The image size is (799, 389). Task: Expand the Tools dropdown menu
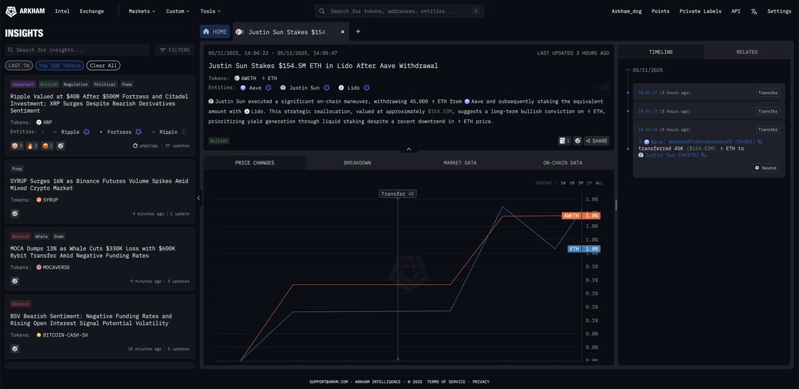tap(210, 11)
